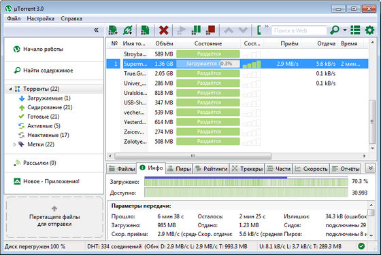
Task: Toggle the category list view icon
Action: (x=355, y=31)
